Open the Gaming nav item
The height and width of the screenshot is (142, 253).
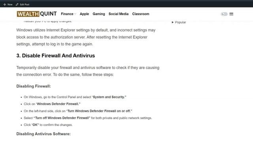point(99,14)
